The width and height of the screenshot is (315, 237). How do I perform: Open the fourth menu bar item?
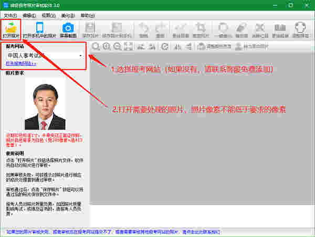pyautogui.click(x=68, y=15)
